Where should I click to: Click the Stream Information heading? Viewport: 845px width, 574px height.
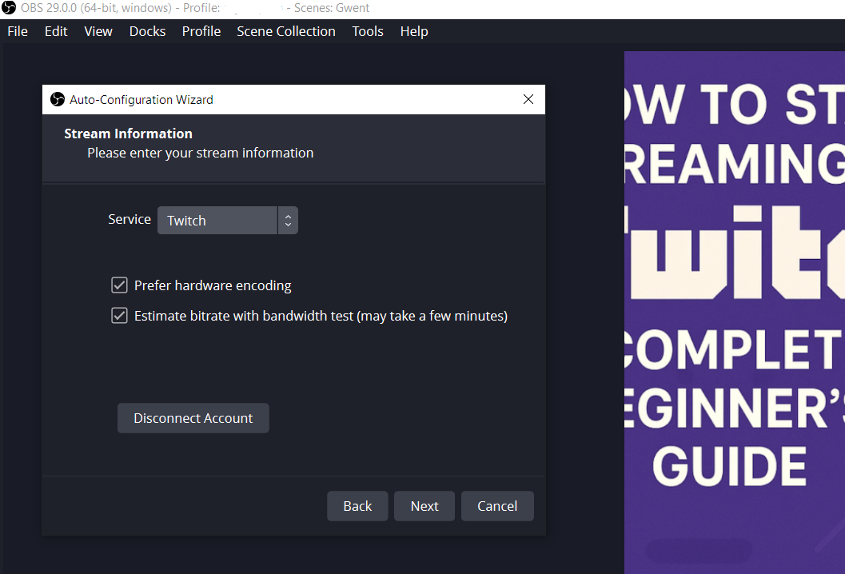pyautogui.click(x=128, y=134)
